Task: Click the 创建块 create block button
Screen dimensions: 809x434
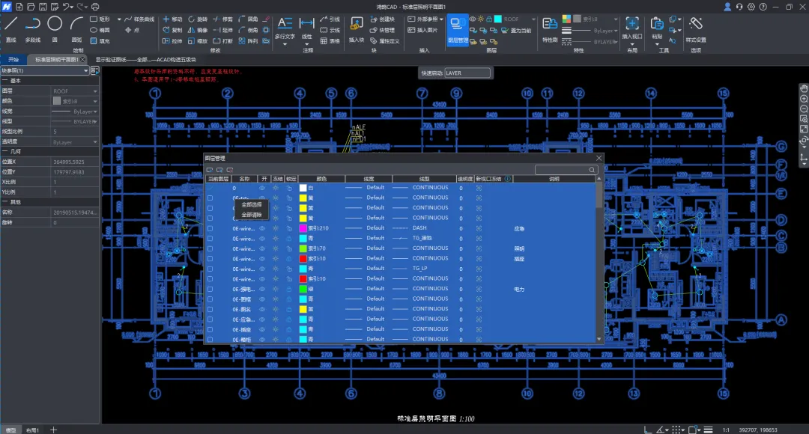Action: tap(382, 19)
